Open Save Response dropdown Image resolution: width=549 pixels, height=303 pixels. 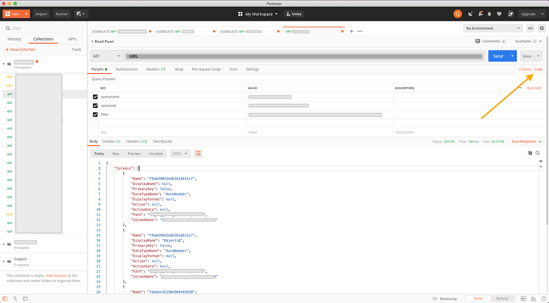tap(526, 141)
